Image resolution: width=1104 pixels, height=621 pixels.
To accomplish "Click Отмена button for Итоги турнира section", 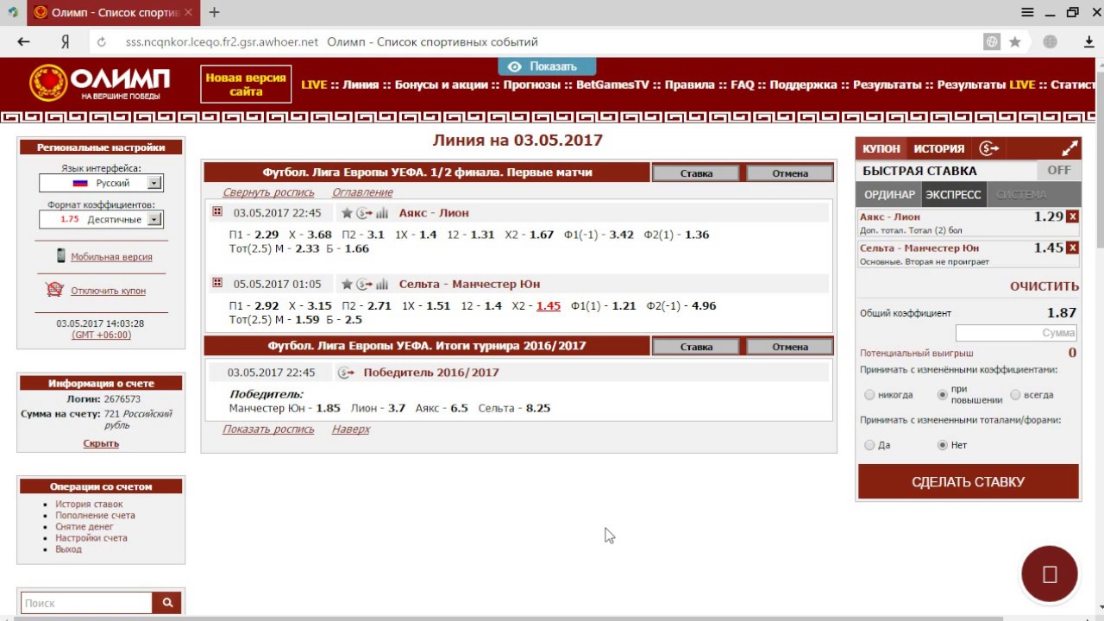I will point(790,347).
